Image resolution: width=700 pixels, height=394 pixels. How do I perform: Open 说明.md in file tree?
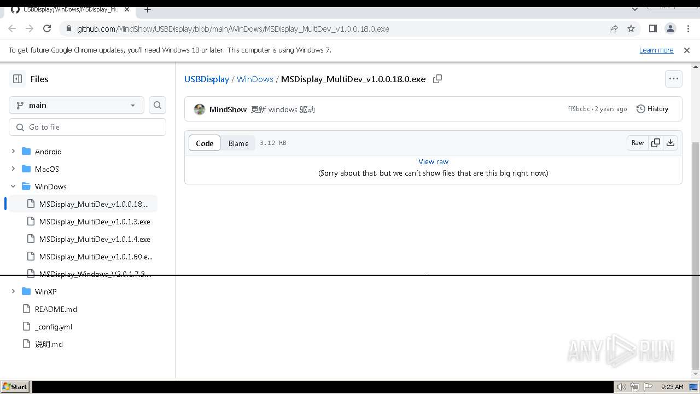click(49, 344)
